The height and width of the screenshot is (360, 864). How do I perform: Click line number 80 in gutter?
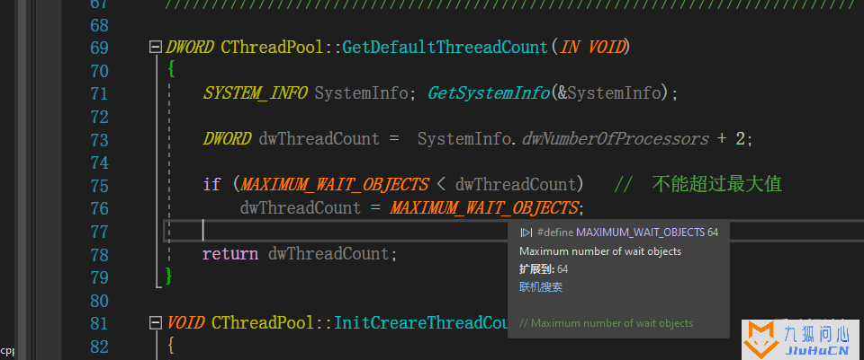pyautogui.click(x=99, y=300)
